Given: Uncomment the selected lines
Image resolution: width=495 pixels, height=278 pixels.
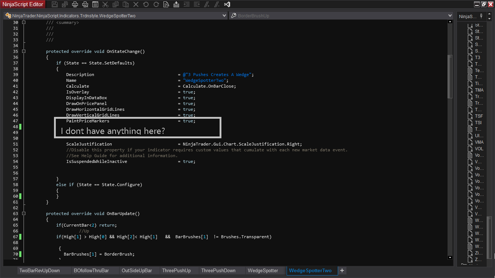Looking at the screenshot, I should (217, 5).
